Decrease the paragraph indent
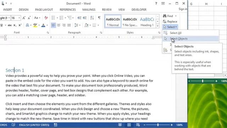227x128 pixels. [x=79, y=18]
